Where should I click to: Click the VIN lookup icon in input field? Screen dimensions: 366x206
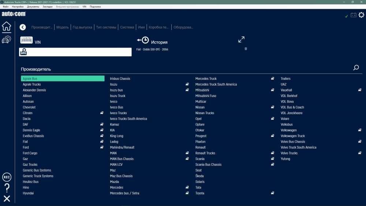(23, 52)
